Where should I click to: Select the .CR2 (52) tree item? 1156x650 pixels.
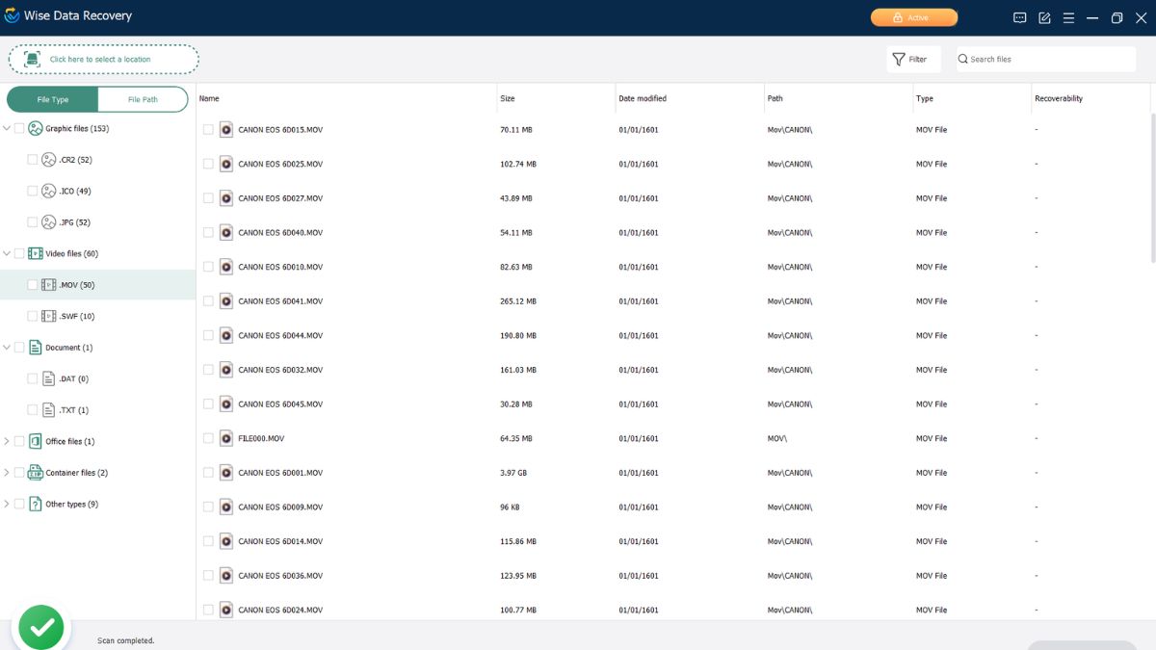97,160
